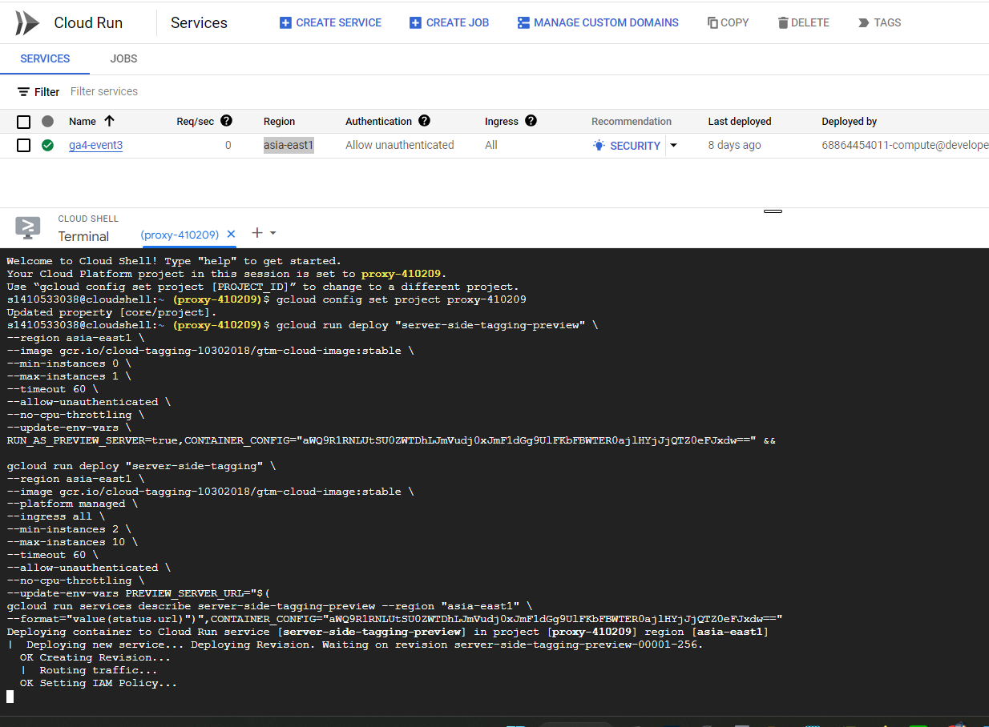Add a new terminal tab
989x727 pixels.
click(256, 233)
